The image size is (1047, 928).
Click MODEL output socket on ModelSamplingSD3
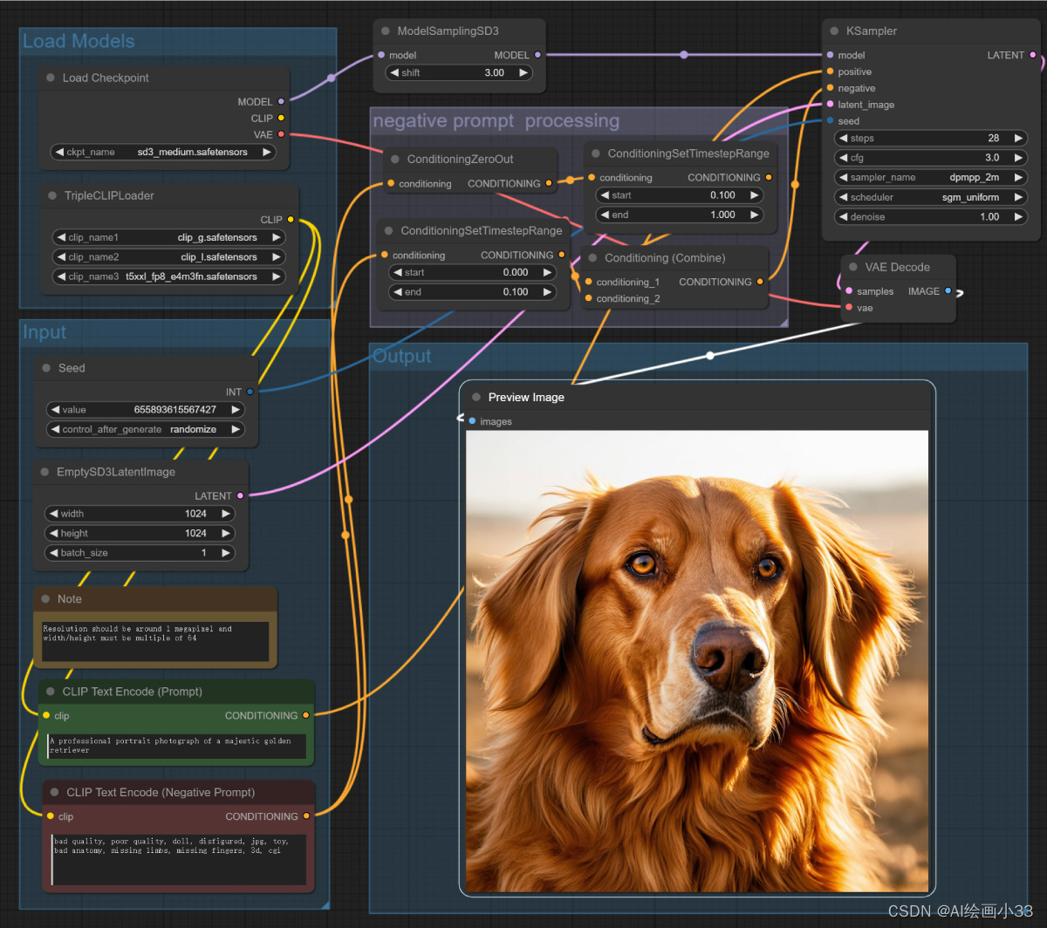click(x=537, y=55)
